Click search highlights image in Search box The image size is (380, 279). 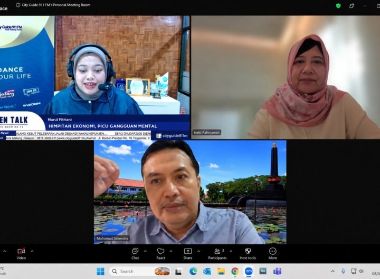point(162,271)
